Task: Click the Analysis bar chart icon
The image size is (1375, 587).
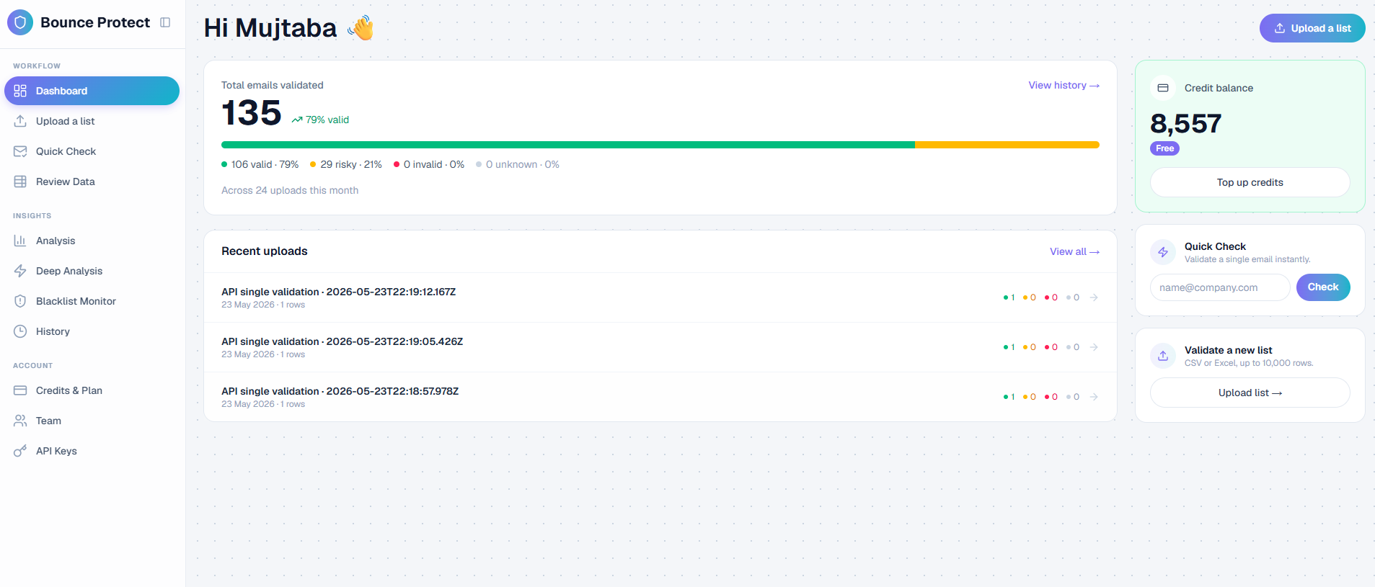Action: [x=20, y=241]
